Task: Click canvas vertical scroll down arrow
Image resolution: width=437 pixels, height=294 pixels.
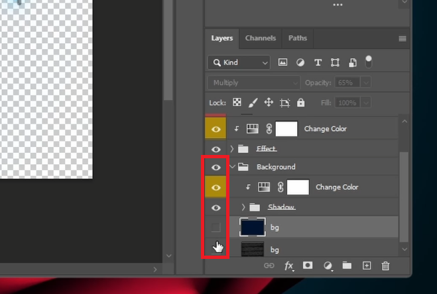Action: point(168,256)
